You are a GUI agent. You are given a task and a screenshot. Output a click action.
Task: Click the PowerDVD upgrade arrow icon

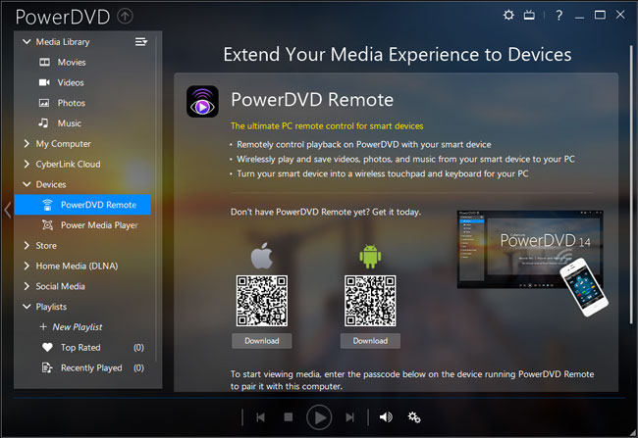pos(125,17)
